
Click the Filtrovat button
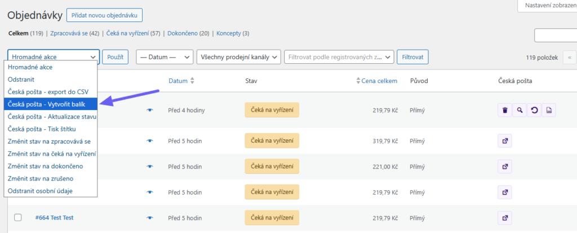[412, 57]
